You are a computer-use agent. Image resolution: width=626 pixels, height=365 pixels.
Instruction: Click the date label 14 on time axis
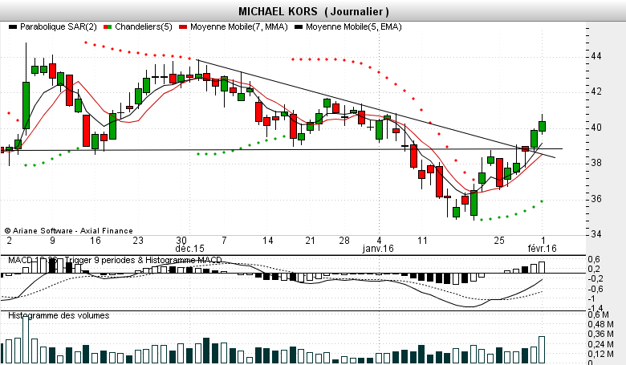(x=267, y=241)
